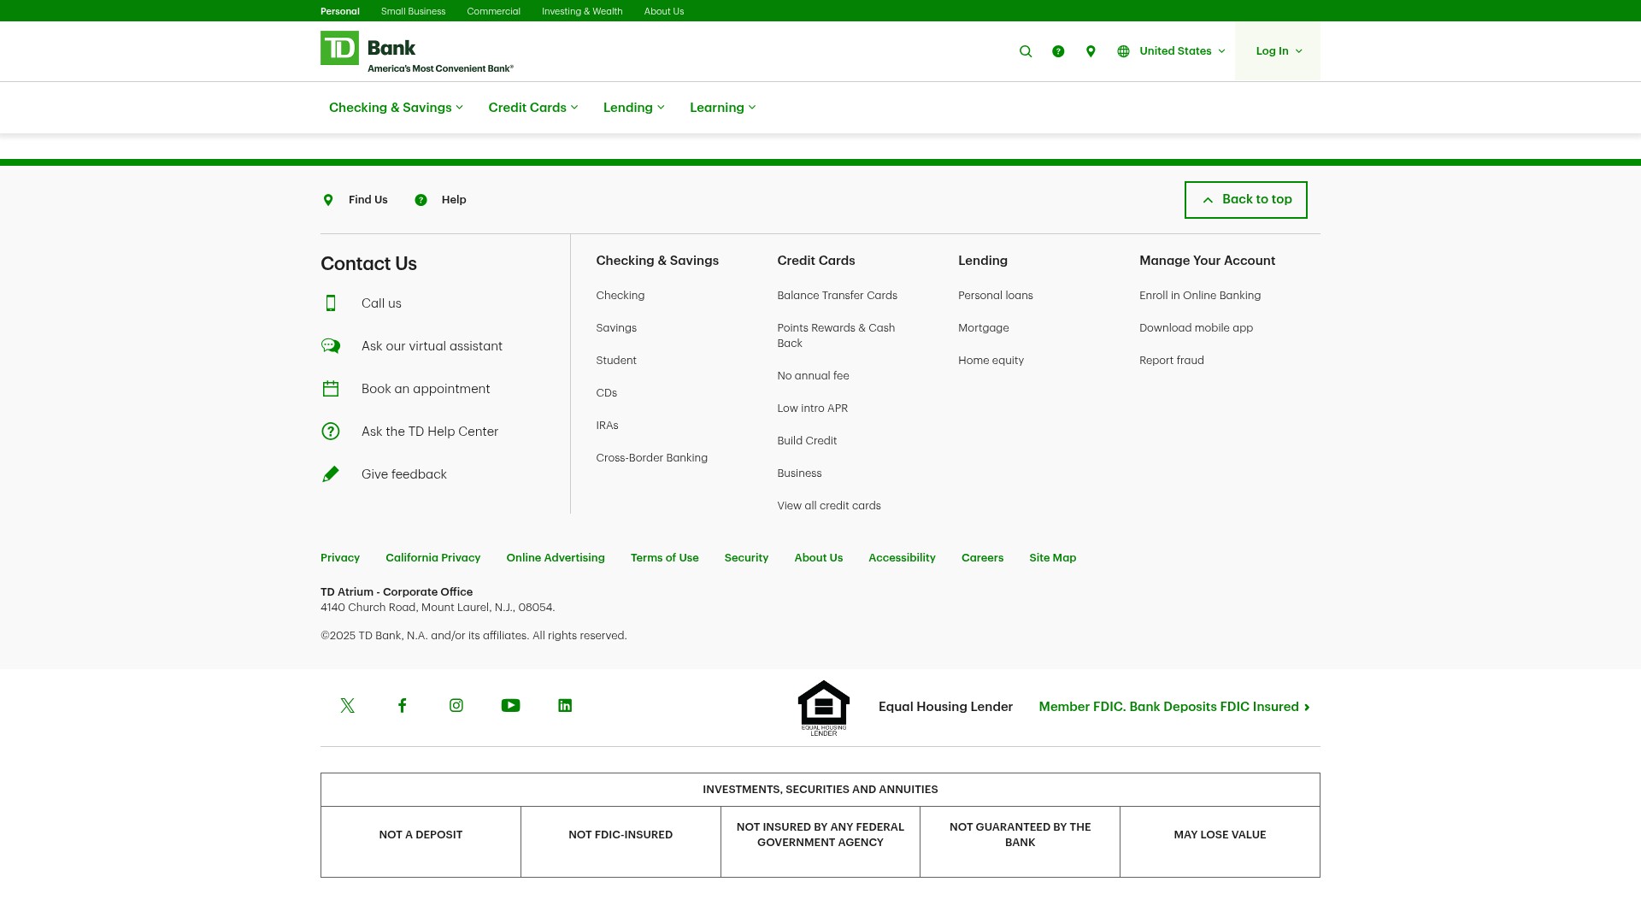Open TD Bank's YouTube channel
Image resolution: width=1641 pixels, height=923 pixels.
click(x=510, y=706)
